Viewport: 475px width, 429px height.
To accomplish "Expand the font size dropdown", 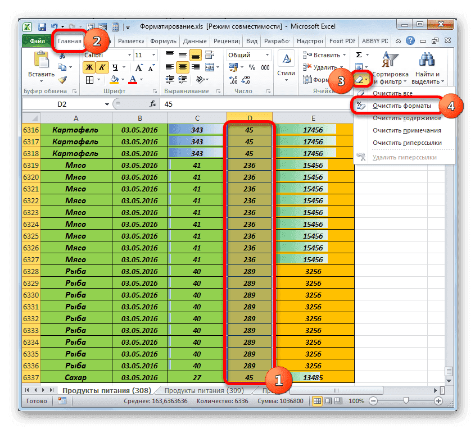I will (x=153, y=54).
